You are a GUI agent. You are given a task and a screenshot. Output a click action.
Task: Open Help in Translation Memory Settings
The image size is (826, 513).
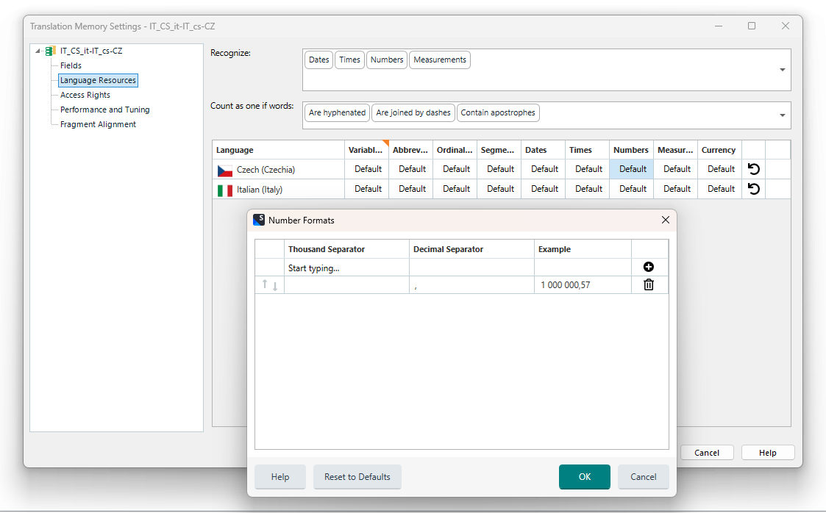[x=768, y=453]
